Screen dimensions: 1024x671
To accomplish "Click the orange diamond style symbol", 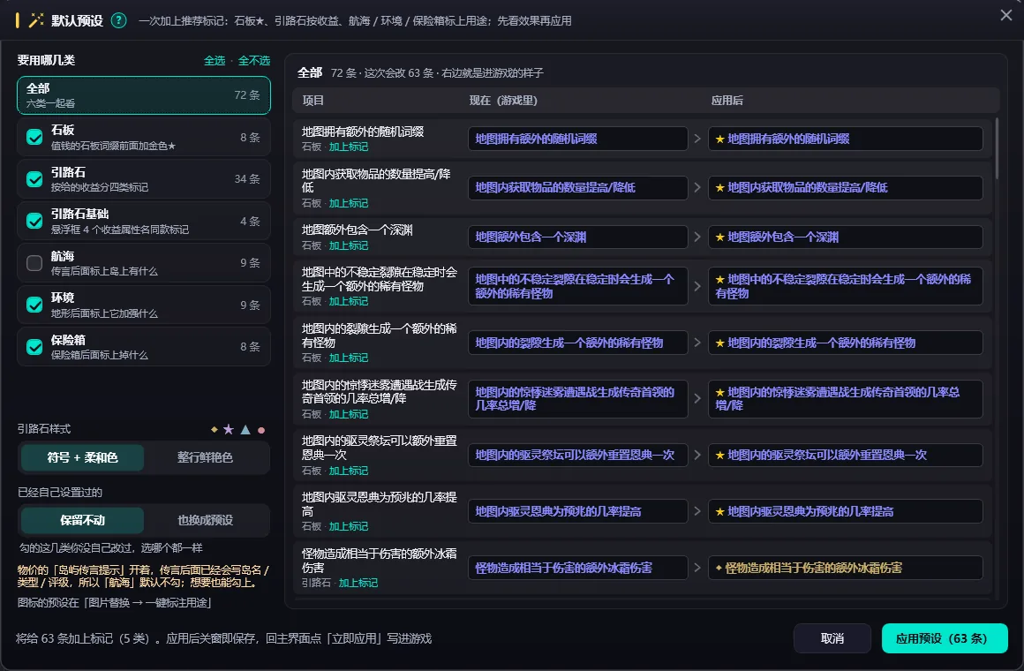I will click(x=215, y=429).
